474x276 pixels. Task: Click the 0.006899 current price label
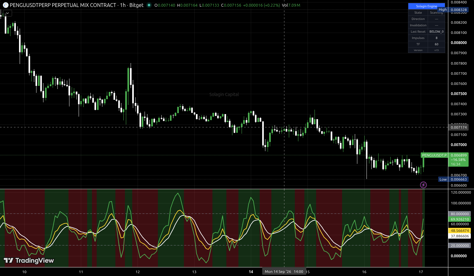pos(458,155)
